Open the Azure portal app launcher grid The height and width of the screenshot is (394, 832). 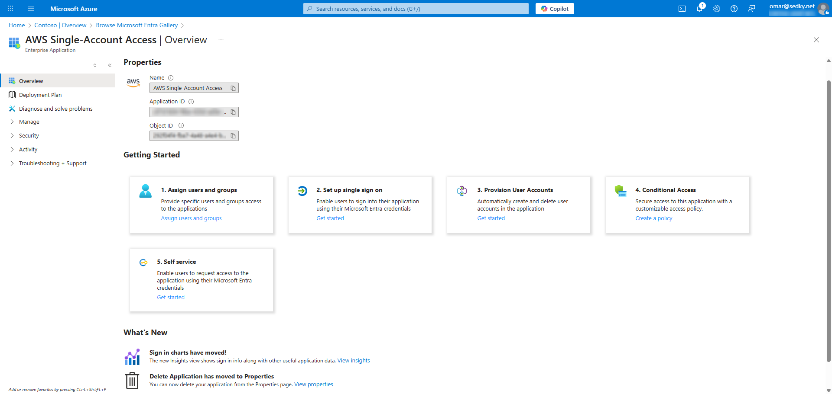pyautogui.click(x=10, y=9)
